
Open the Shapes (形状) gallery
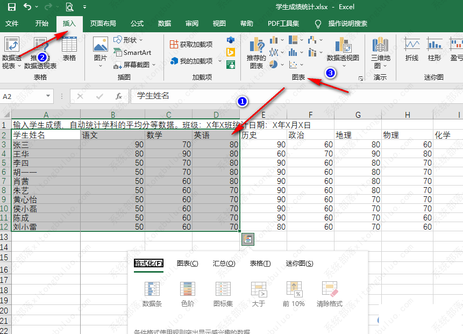click(128, 40)
